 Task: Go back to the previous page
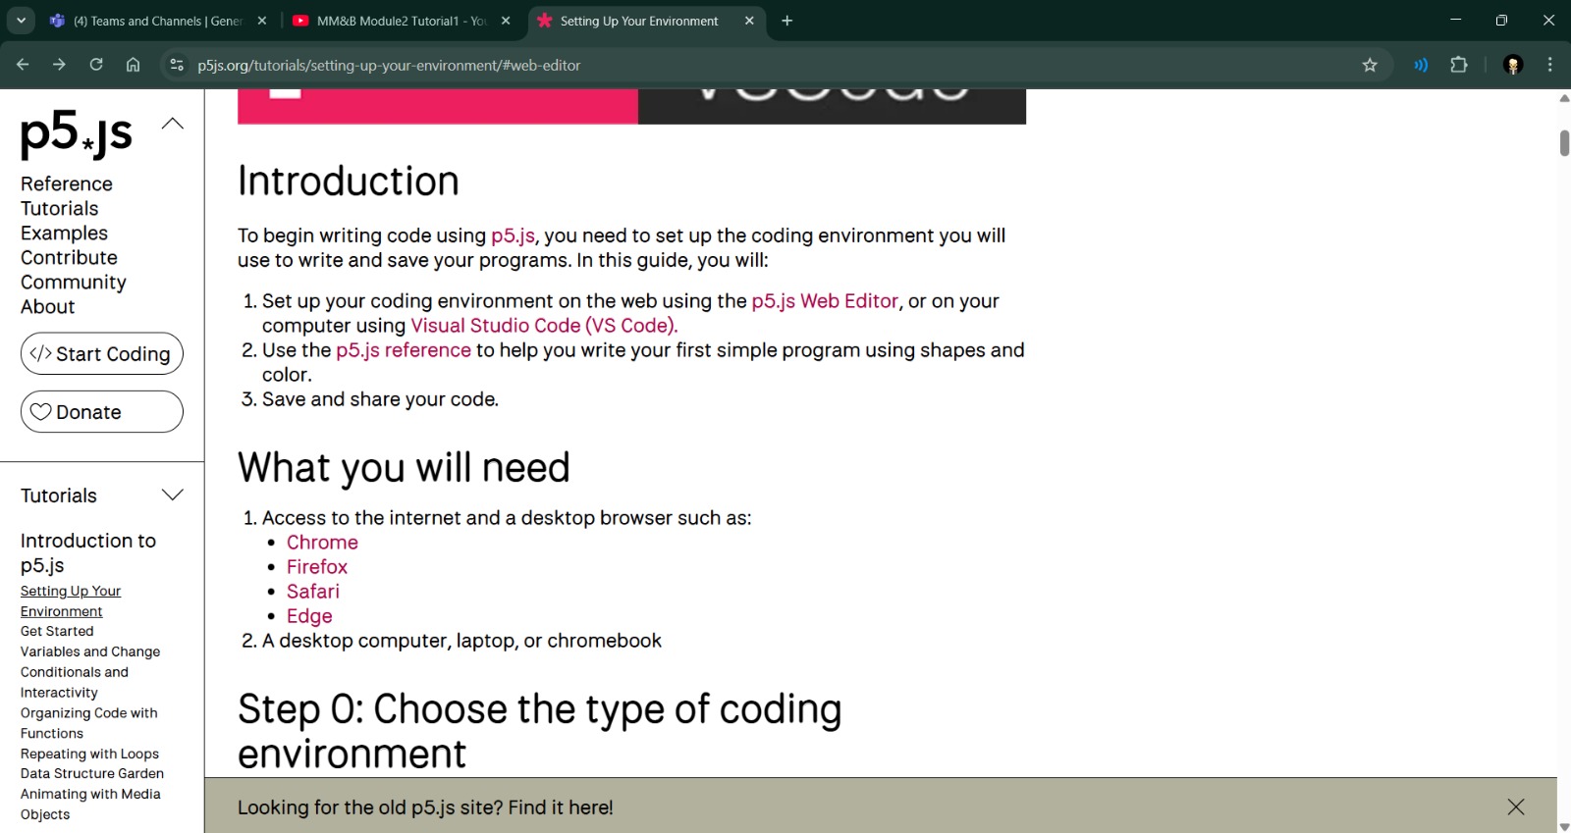point(23,65)
